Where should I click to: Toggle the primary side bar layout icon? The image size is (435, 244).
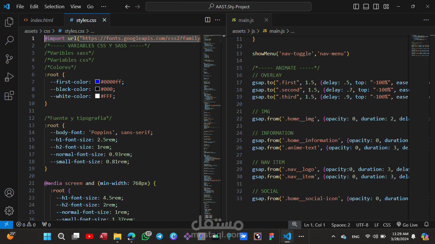(356, 6)
